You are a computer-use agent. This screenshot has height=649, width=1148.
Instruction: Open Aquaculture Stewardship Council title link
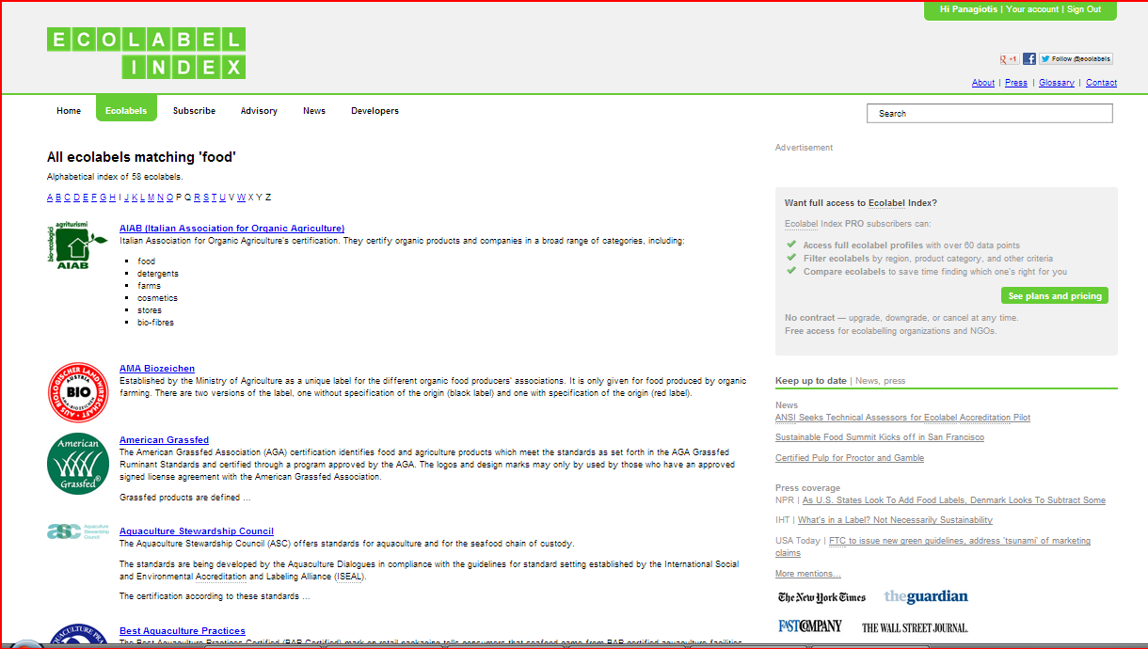coord(197,531)
